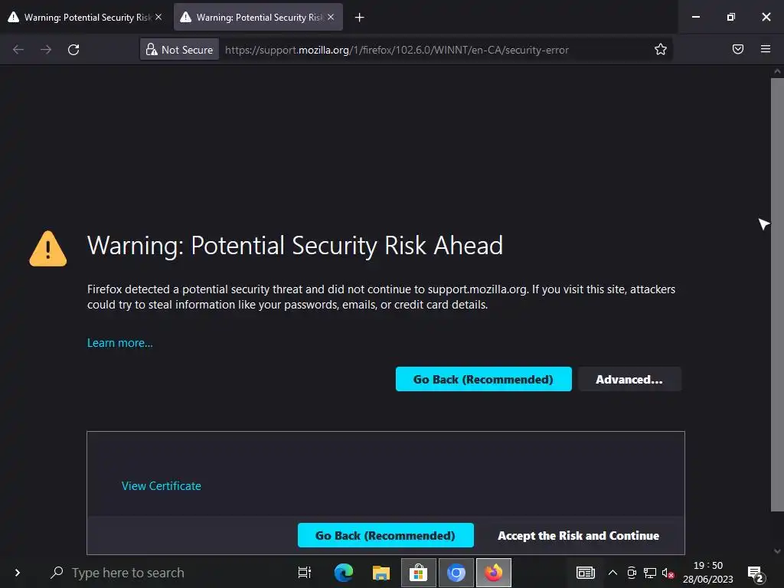784x588 pixels.
Task: Reload the current page
Action: [73, 50]
